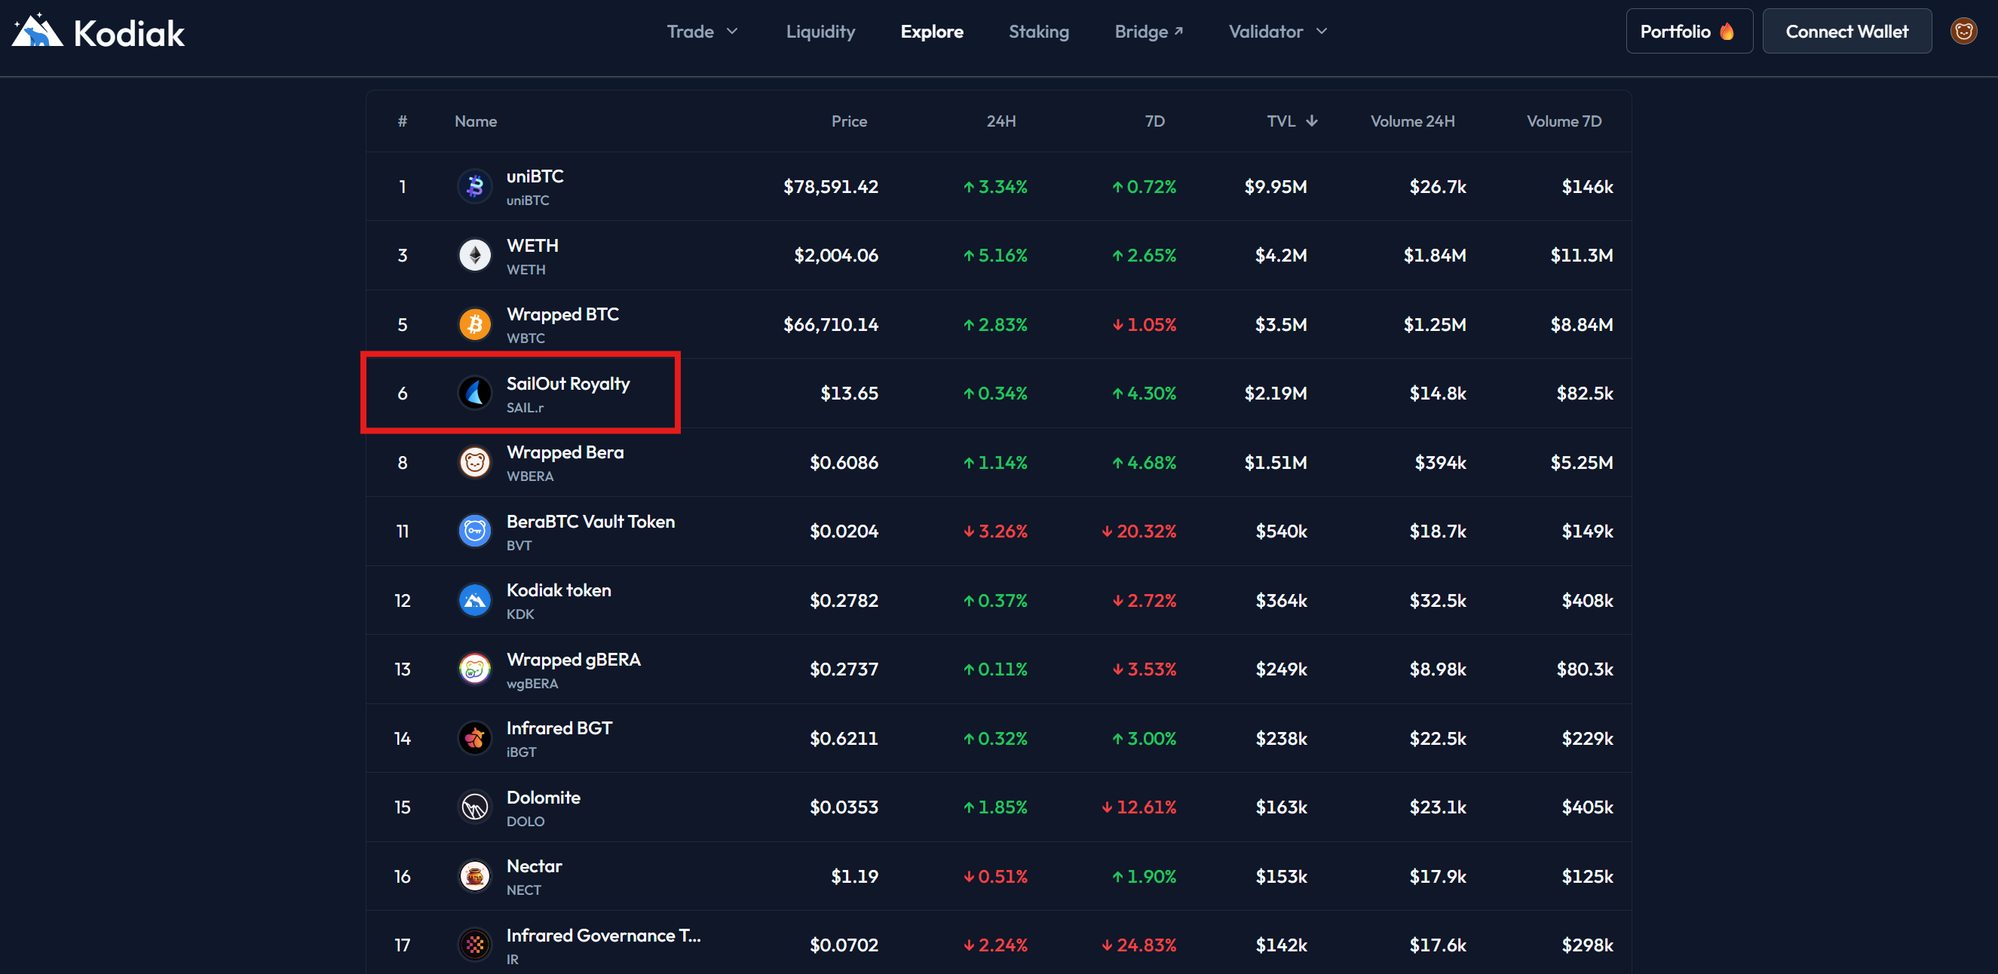Click the Wrapped Bera bear icon

coord(475,463)
